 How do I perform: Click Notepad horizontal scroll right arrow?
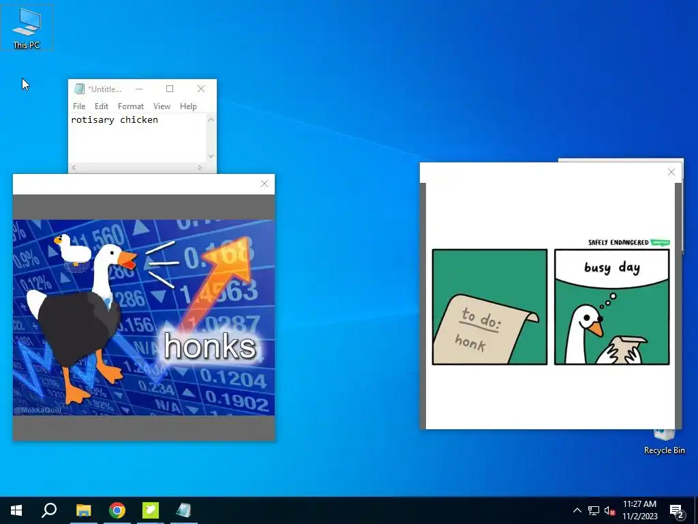(x=200, y=168)
